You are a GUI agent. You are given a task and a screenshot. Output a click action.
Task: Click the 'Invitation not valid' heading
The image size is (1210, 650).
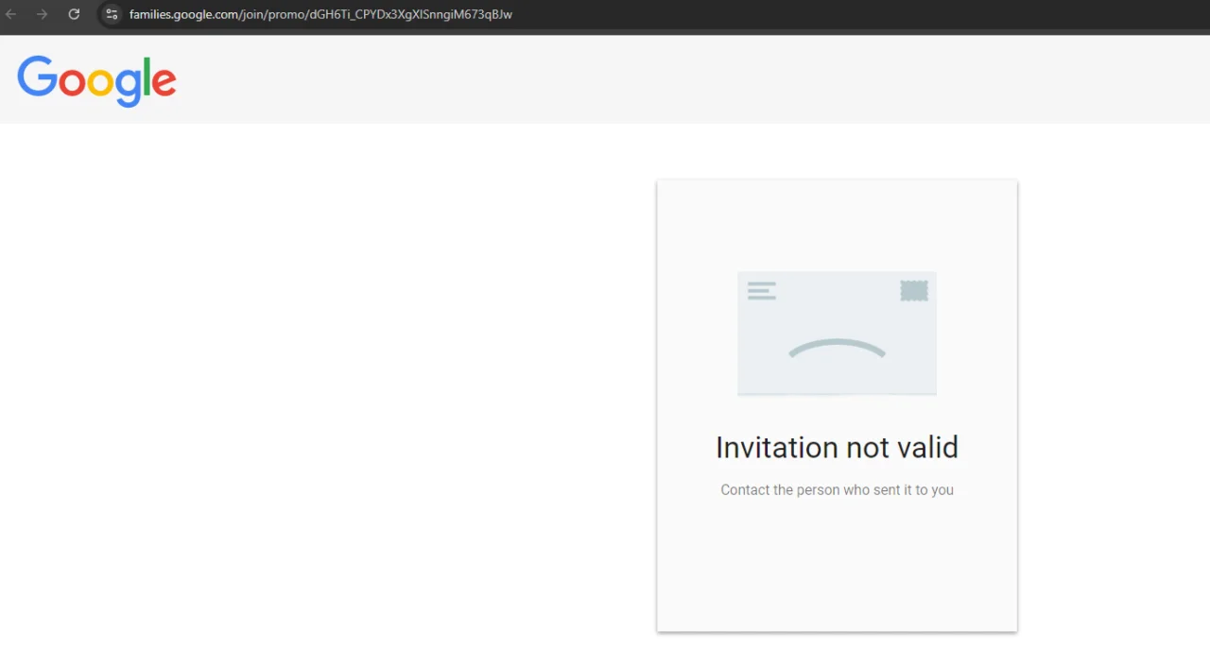click(837, 447)
